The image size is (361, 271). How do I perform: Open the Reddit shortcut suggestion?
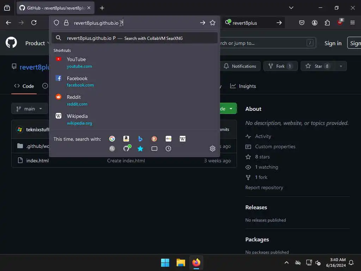point(134,101)
